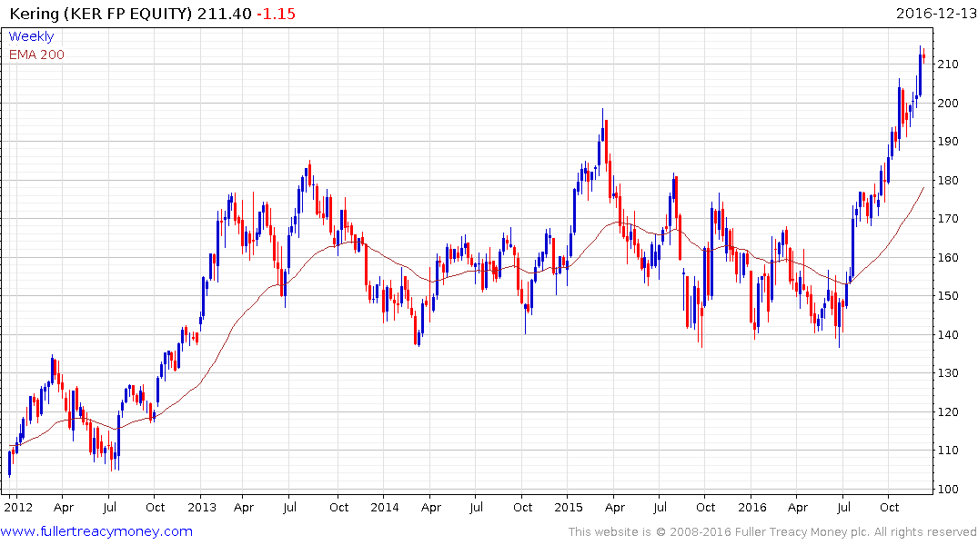Click the 2012 year label on x-axis
Viewport: 978px width, 545px height.
pyautogui.click(x=18, y=507)
